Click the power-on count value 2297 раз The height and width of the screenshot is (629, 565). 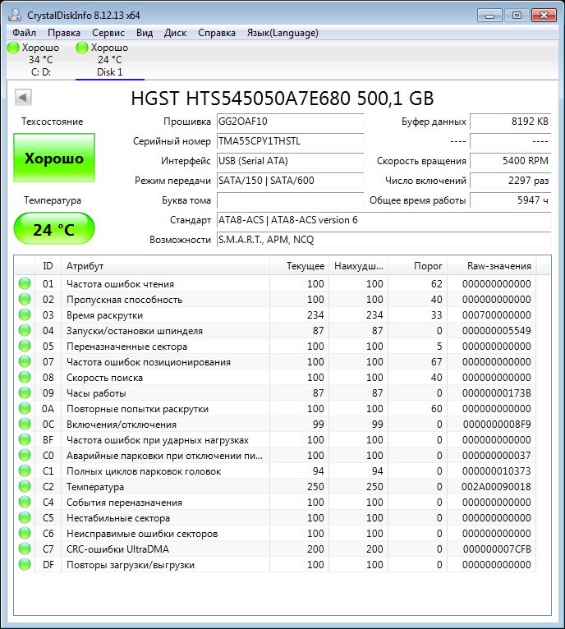pos(511,181)
